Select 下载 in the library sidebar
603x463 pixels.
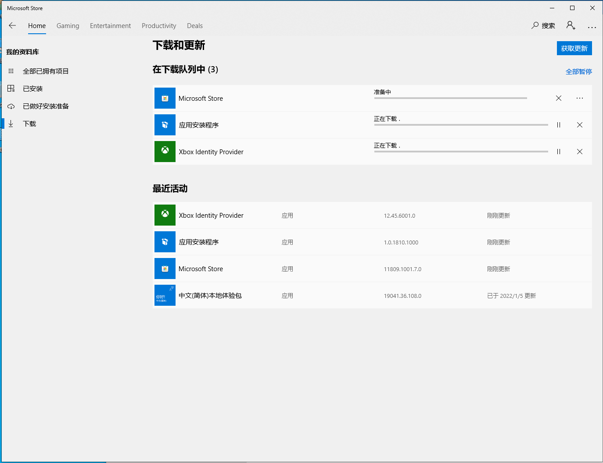coord(29,124)
